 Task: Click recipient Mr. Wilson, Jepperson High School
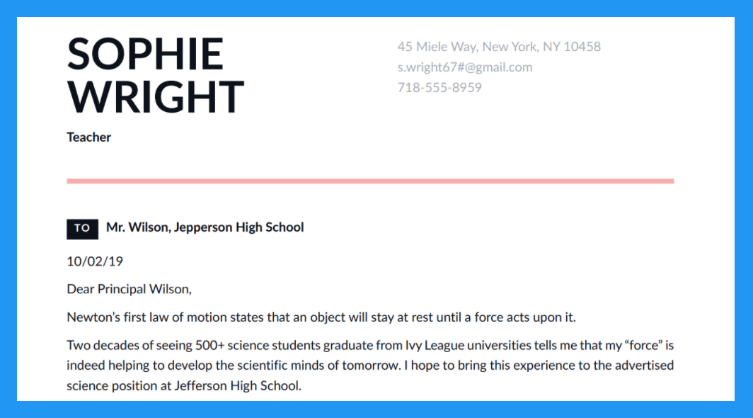point(205,227)
